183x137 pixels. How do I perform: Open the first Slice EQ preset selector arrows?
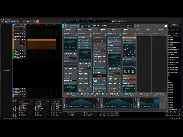click(124, 45)
